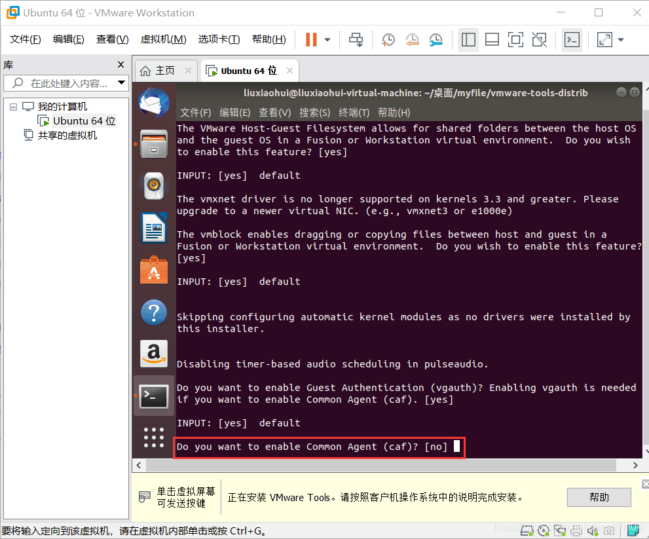Image resolution: width=649 pixels, height=539 pixels.
Task: Toggle Unity mode icon
Action: [x=540, y=40]
